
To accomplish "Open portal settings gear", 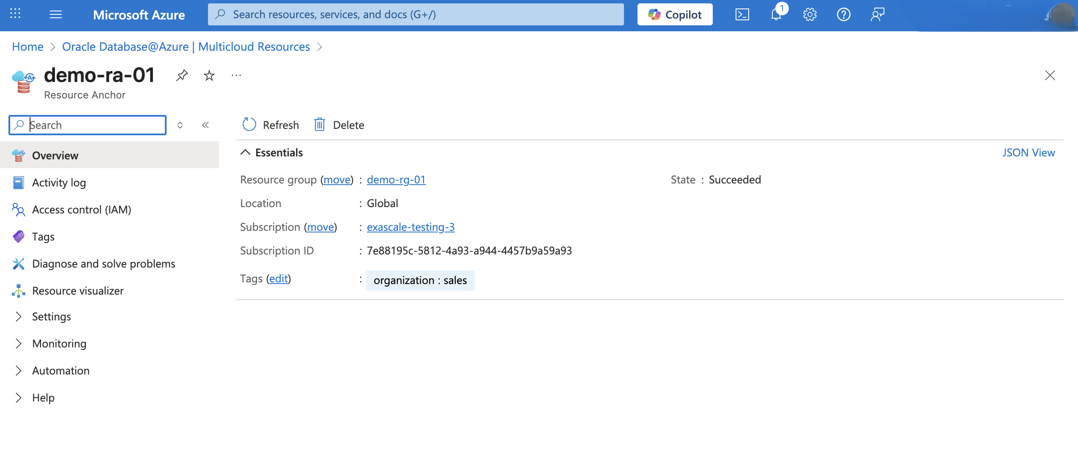I will point(810,14).
